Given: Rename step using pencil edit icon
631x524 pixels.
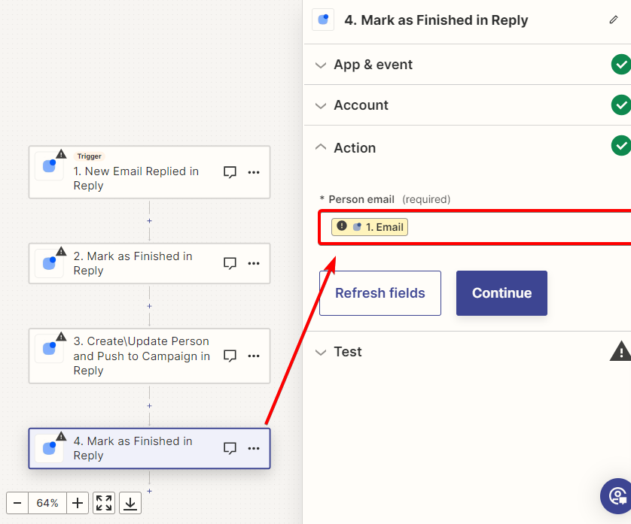Looking at the screenshot, I should pos(613,20).
